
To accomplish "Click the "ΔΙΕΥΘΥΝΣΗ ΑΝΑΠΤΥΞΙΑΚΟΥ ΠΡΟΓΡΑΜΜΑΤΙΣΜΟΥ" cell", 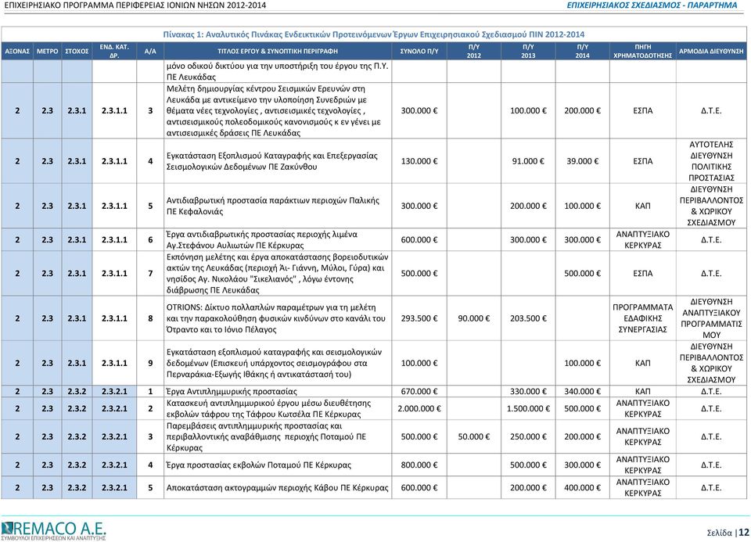I will [x=711, y=318].
